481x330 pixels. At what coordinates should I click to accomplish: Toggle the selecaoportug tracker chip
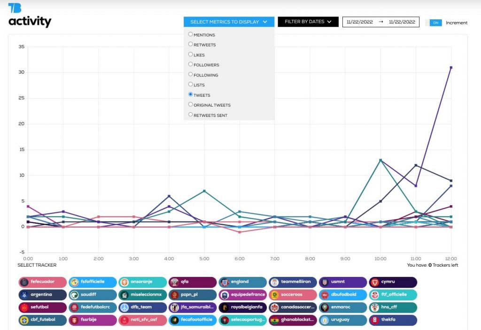tap(243, 320)
